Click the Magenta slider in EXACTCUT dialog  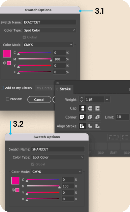click(35, 59)
